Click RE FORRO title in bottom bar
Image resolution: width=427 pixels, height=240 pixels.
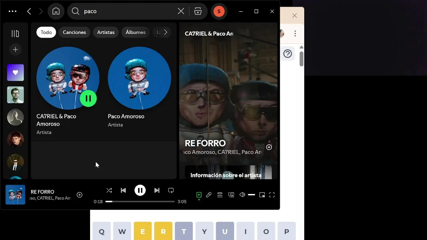42,192
